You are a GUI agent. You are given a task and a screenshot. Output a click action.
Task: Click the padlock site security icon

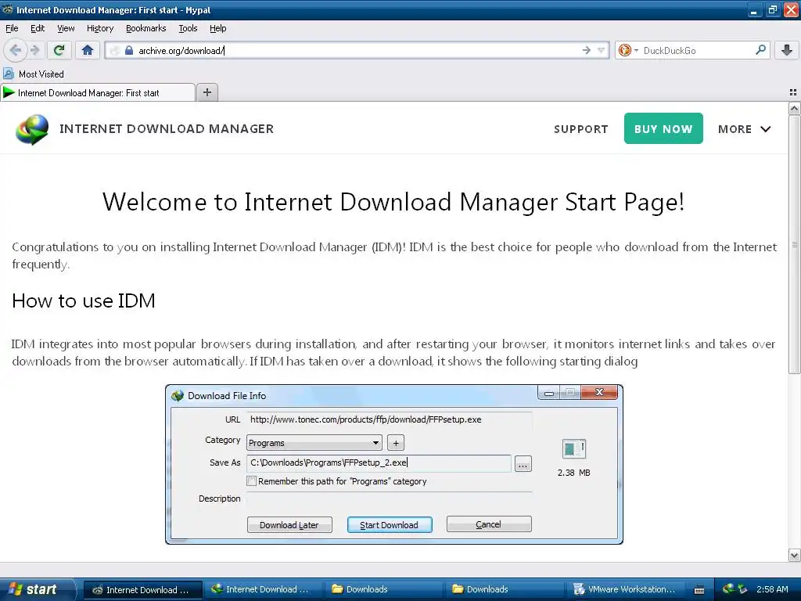pyautogui.click(x=129, y=50)
